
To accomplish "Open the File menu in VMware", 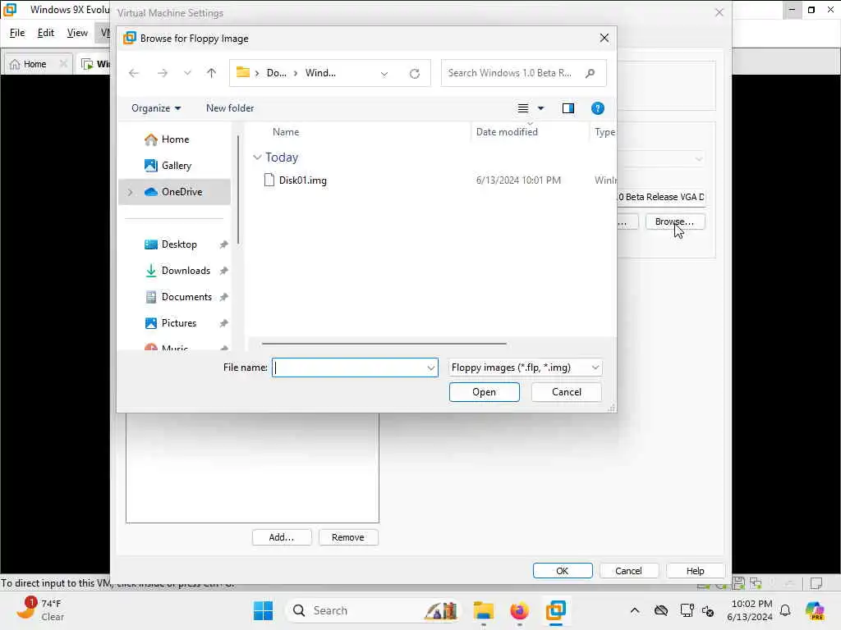I will [x=17, y=33].
